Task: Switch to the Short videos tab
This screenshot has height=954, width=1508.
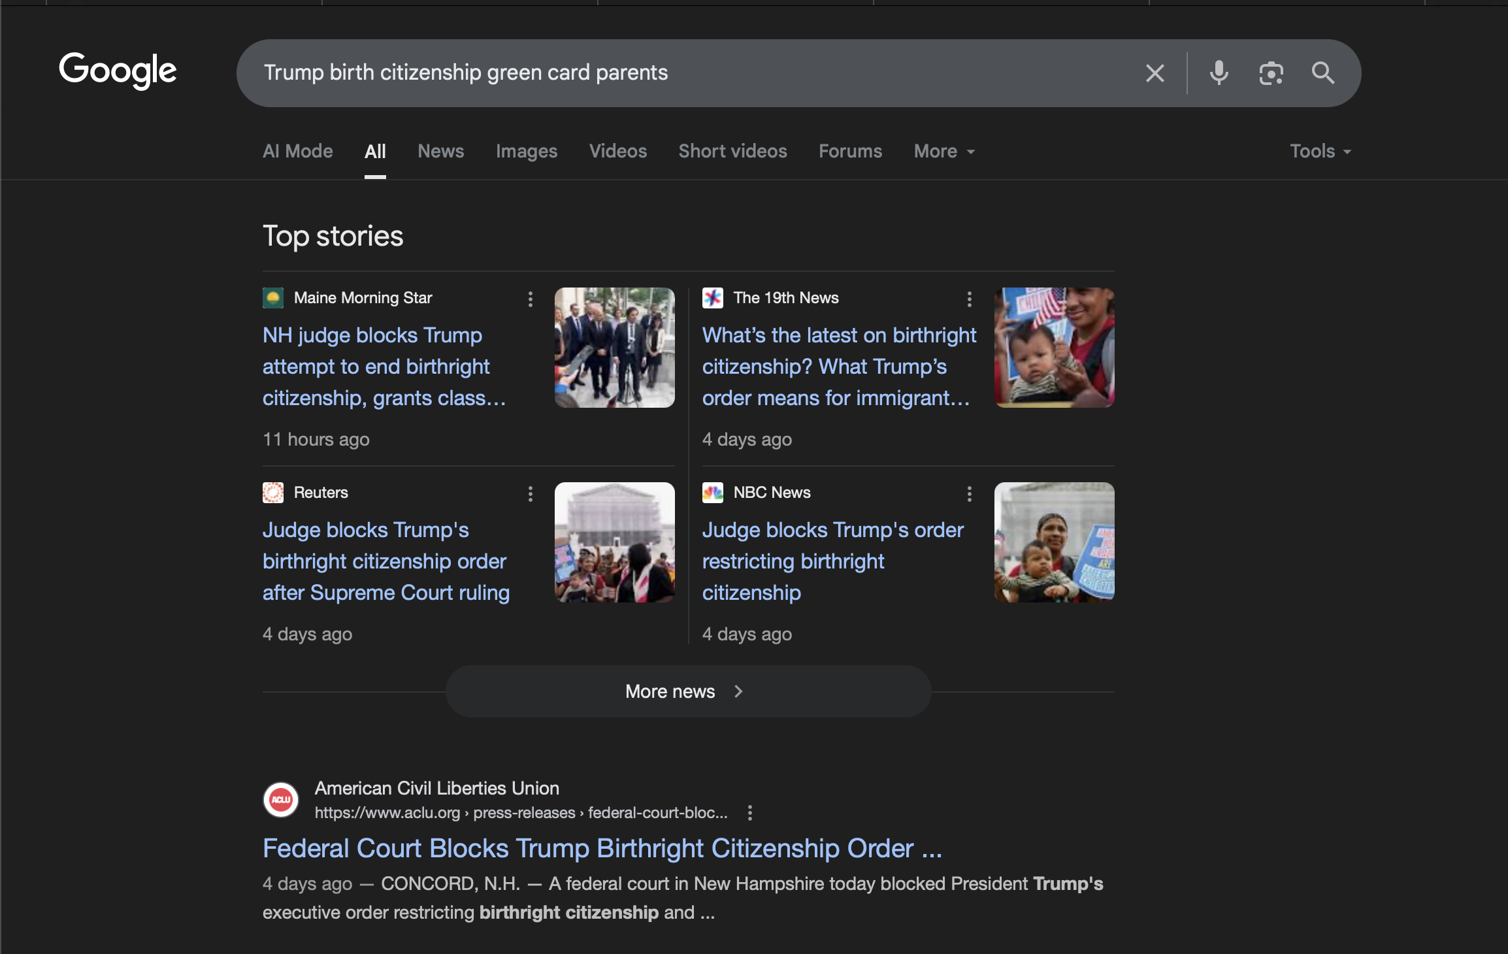Action: (733, 152)
